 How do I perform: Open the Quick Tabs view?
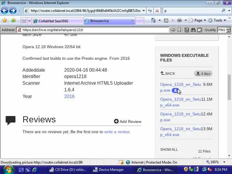coord(24,21)
